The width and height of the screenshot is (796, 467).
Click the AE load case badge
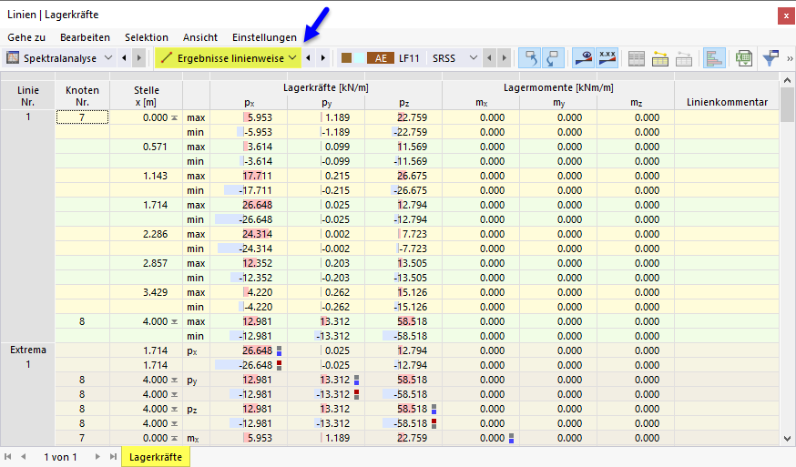381,58
